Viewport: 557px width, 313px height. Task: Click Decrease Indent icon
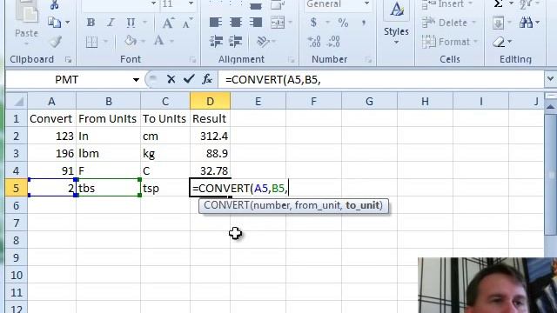216,42
